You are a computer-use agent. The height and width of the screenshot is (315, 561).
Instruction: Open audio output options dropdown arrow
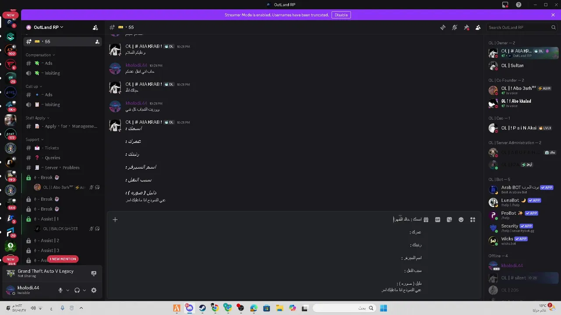click(85, 290)
